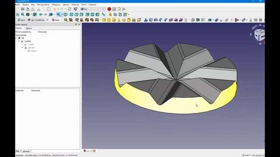Open the Окна menu

click(x=84, y=5)
